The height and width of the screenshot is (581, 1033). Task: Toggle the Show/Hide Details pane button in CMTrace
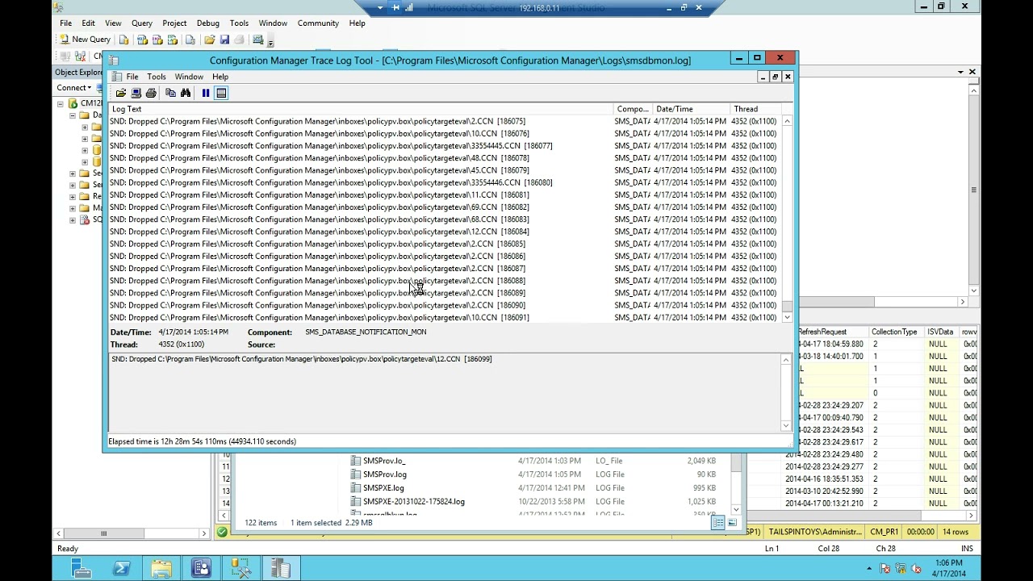point(221,93)
